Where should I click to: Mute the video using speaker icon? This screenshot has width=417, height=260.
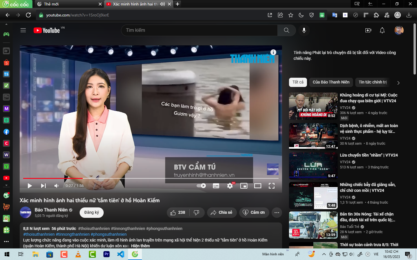[x=57, y=186]
